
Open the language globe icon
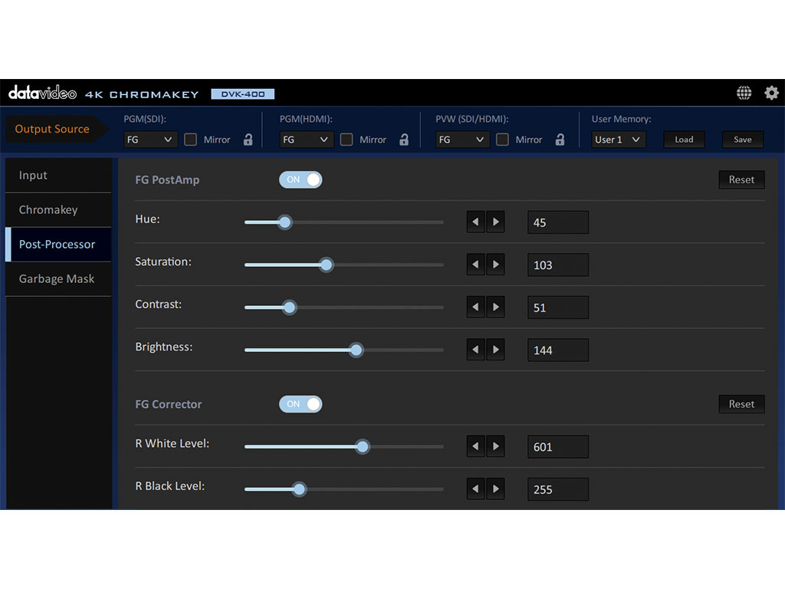[744, 93]
